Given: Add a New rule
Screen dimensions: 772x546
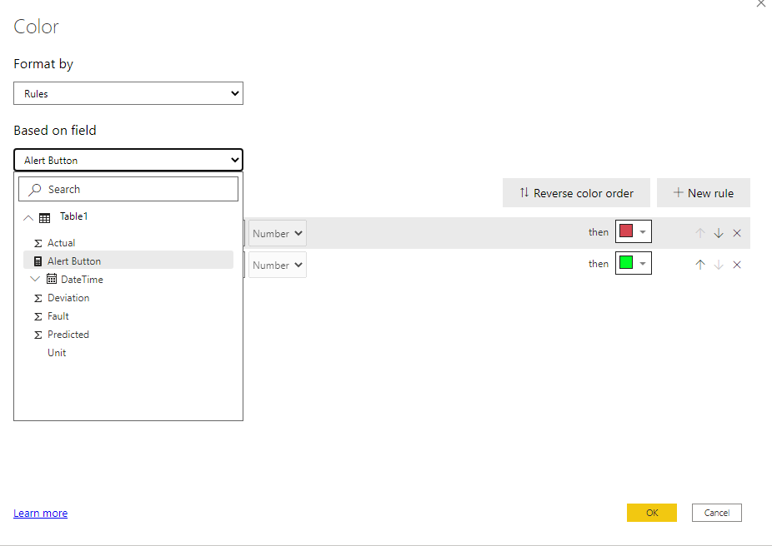Looking at the screenshot, I should coord(703,192).
